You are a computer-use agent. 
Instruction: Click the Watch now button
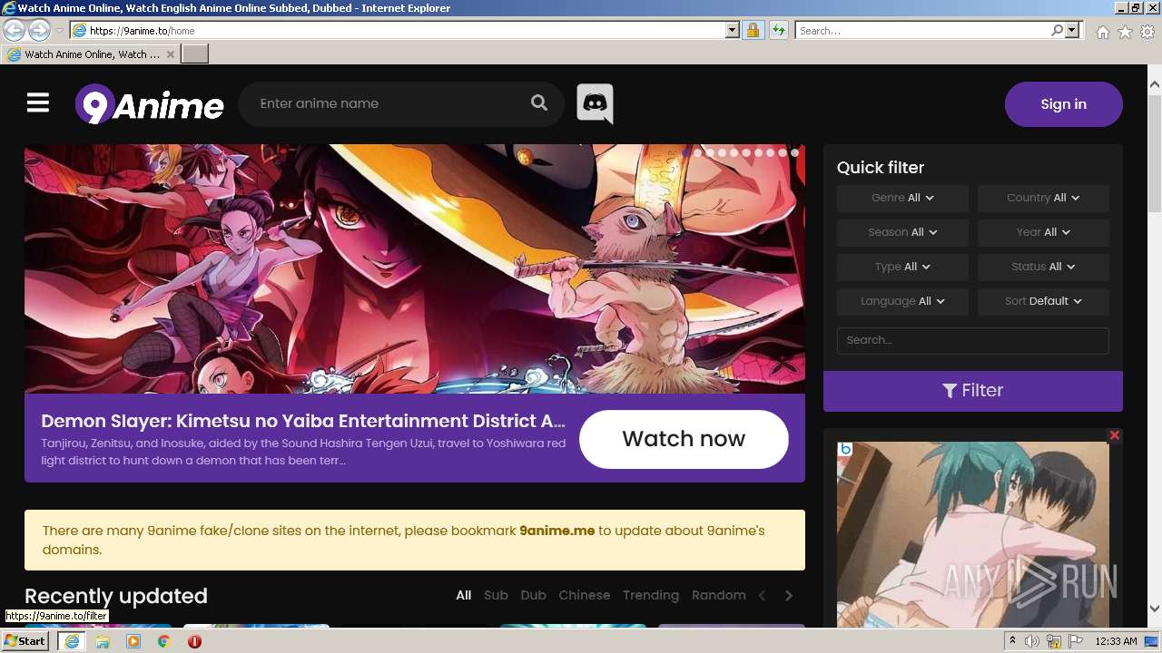[684, 439]
